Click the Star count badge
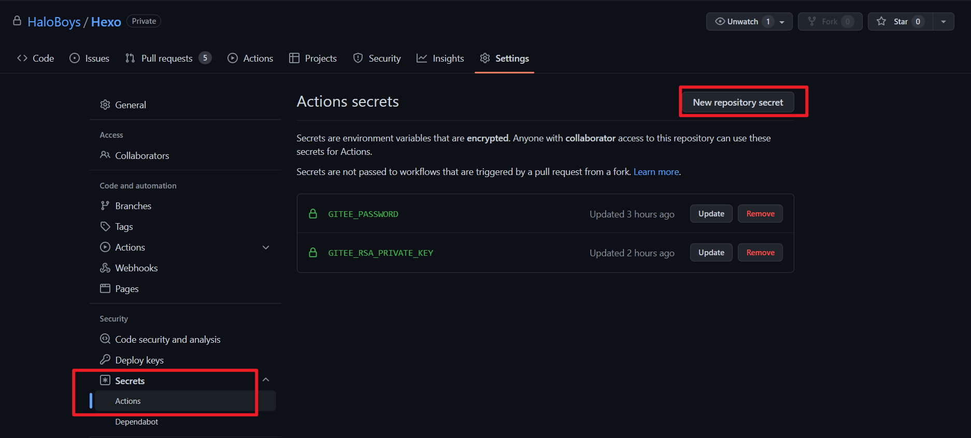Viewport: 971px width, 438px height. point(918,21)
